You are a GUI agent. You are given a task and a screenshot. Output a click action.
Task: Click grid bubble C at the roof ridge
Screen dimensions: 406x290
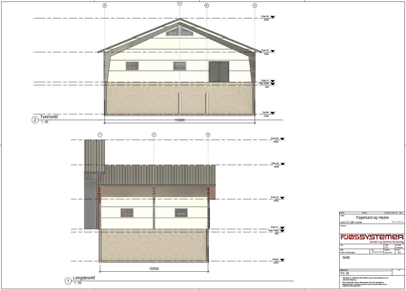pos(179,3)
